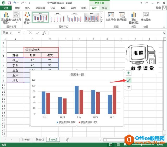This screenshot has width=167, height=147.
Task: Collapse the ribbon with arrow
Action: pos(164,27)
